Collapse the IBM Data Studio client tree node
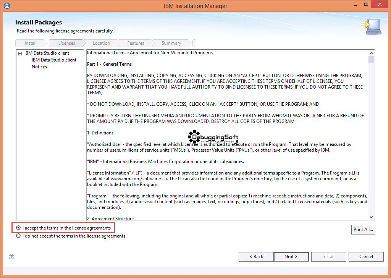The image size is (391, 278). (x=20, y=53)
